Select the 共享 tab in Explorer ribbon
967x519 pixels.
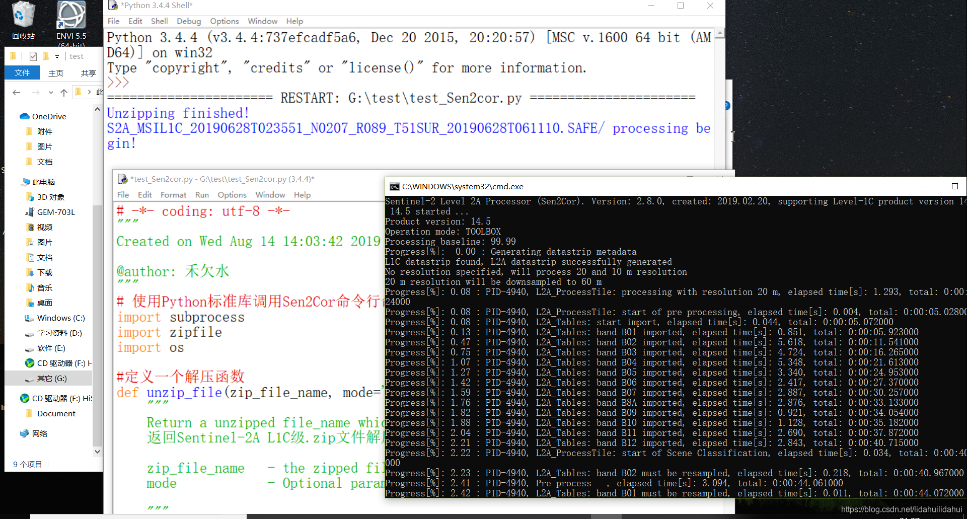89,73
